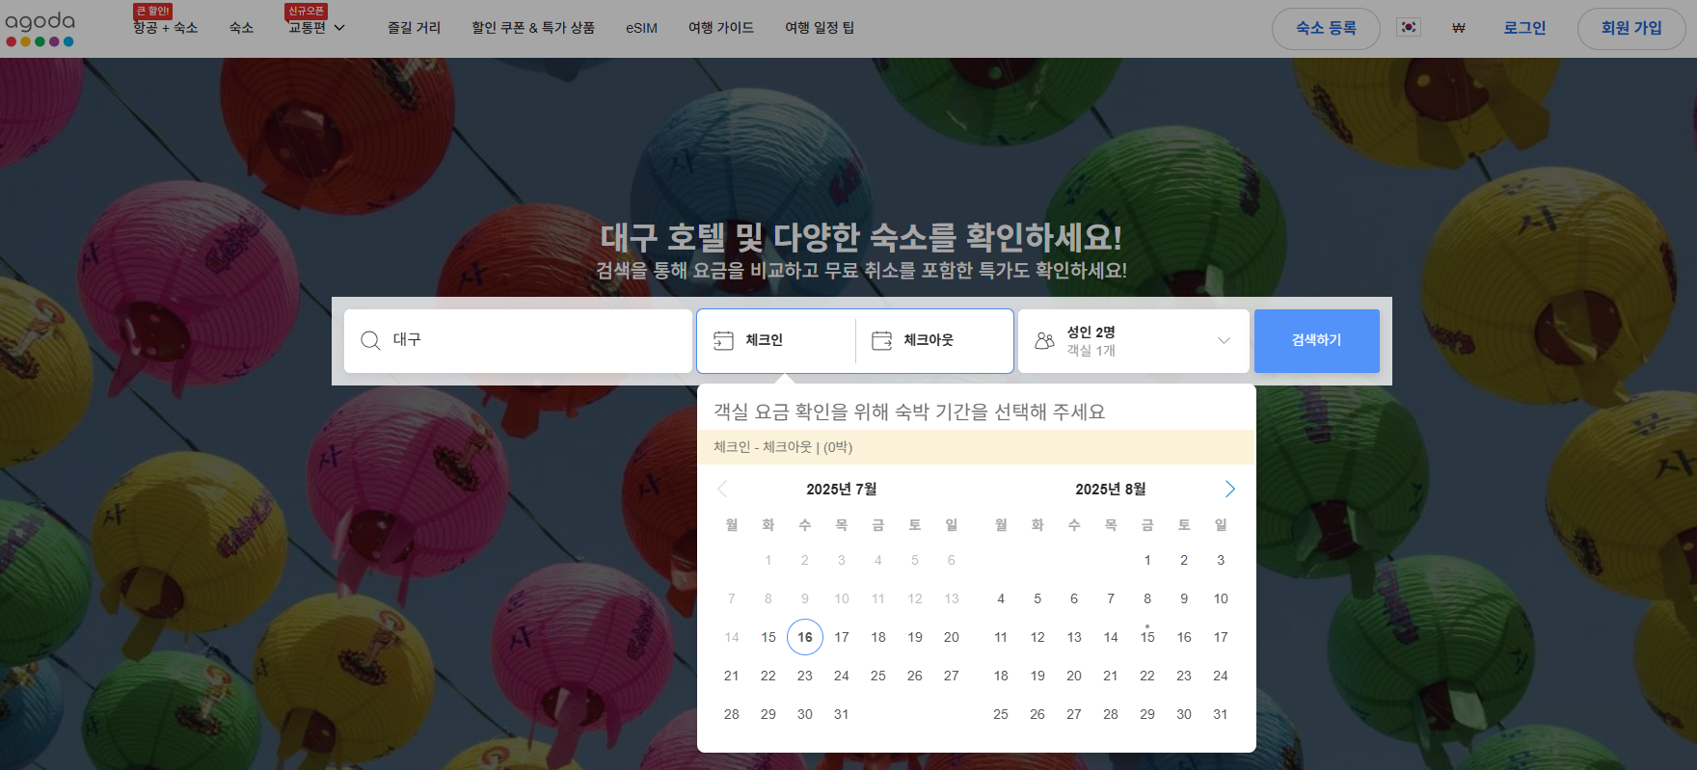Select July 28 in 2025년 7월 calendar
This screenshot has height=770, width=1697.
point(732,714)
